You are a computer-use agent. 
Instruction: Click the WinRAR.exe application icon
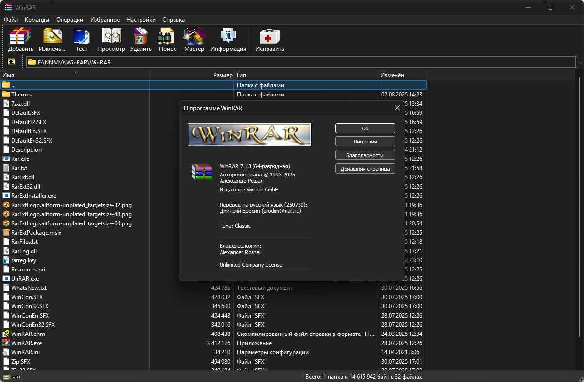click(6, 343)
